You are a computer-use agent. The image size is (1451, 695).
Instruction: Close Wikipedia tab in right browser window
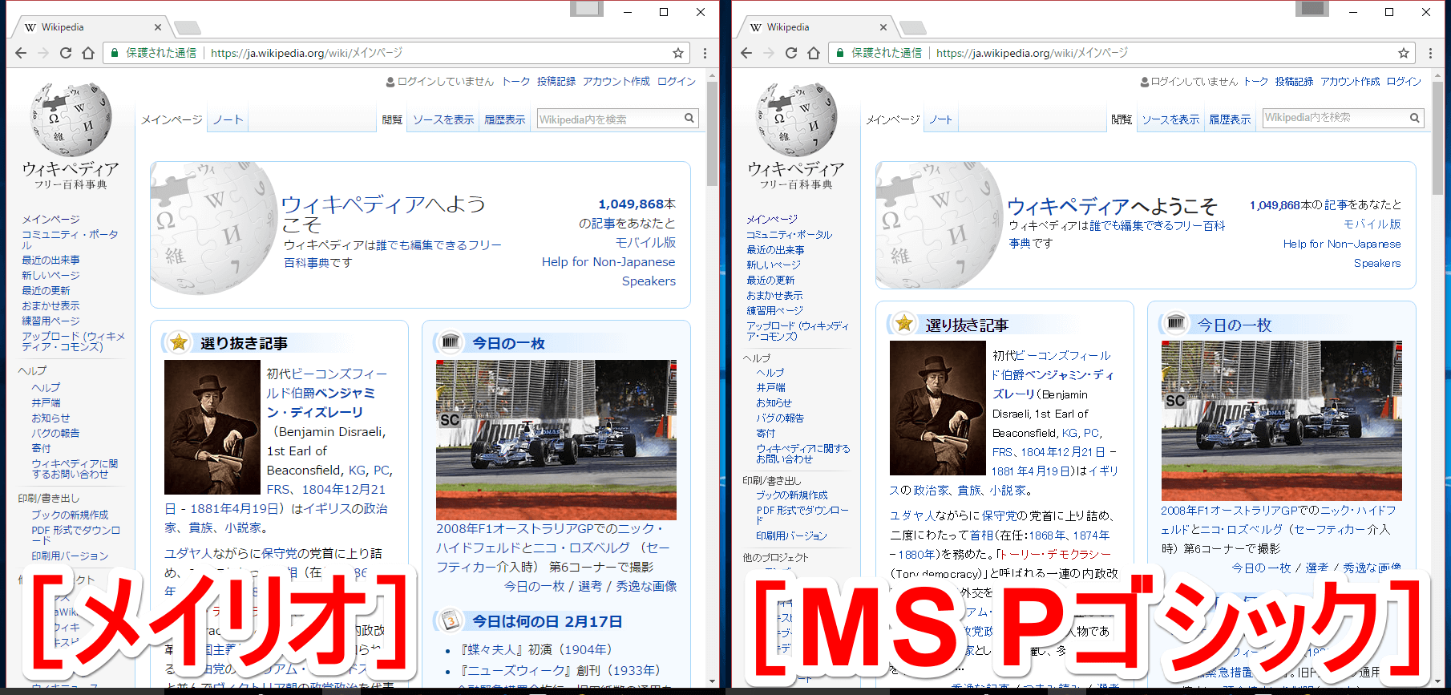(883, 27)
